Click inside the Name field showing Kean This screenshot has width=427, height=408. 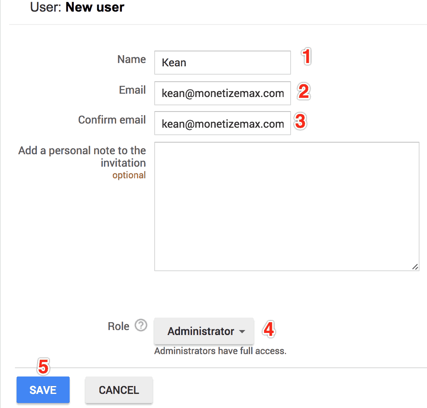(222, 62)
